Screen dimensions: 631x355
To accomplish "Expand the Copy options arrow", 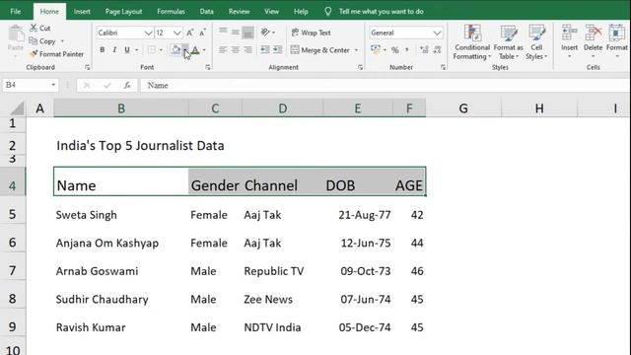I will coord(62,41).
